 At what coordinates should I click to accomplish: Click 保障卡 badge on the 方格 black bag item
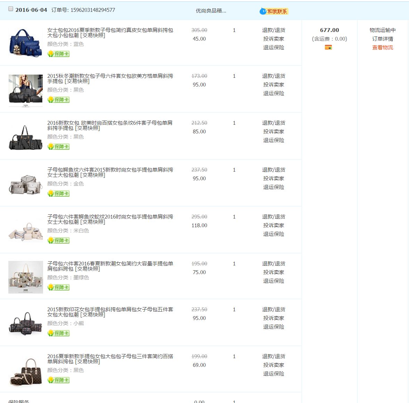click(x=58, y=100)
